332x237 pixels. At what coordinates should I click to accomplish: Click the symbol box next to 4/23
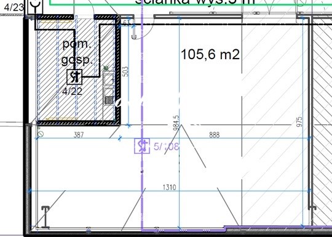(x=36, y=7)
